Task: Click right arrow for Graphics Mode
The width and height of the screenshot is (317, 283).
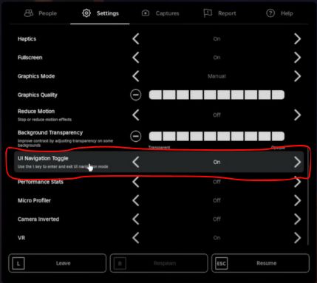Action: 298,76
